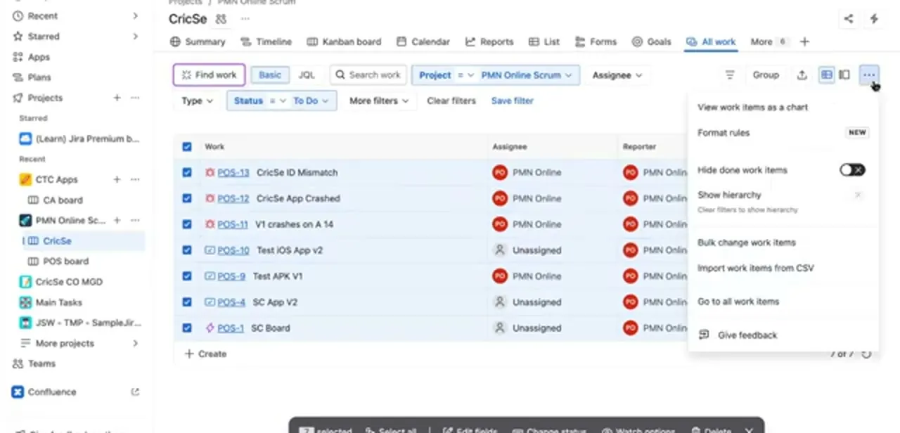900x433 pixels.
Task: Click the plus icon to add a tab
Action: click(805, 41)
